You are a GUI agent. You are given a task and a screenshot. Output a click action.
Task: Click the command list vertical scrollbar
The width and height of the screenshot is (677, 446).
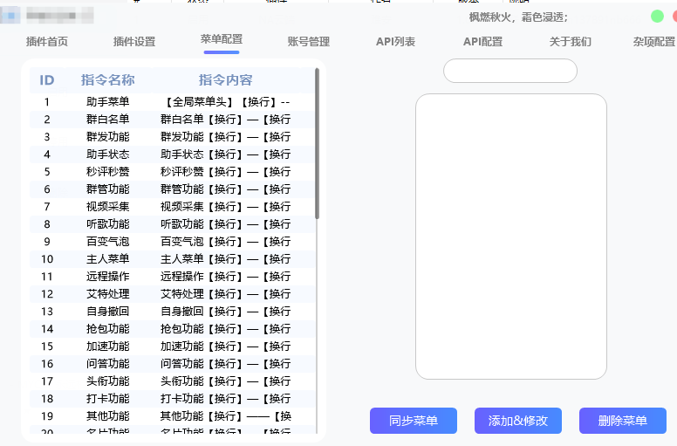click(x=318, y=143)
